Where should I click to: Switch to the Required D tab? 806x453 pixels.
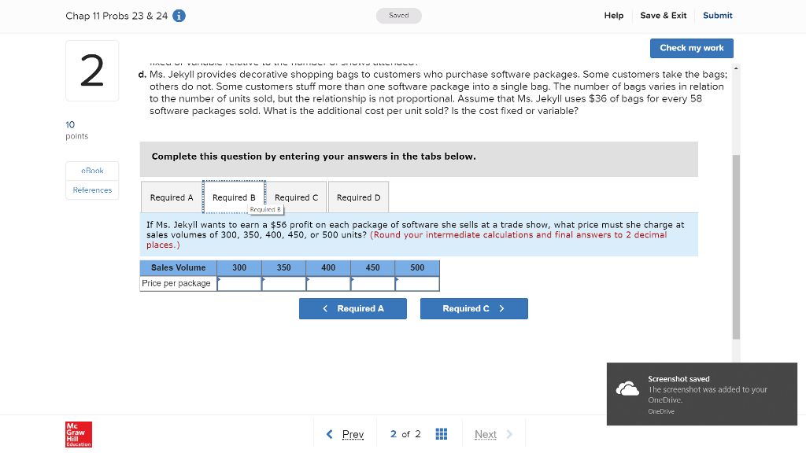(358, 197)
